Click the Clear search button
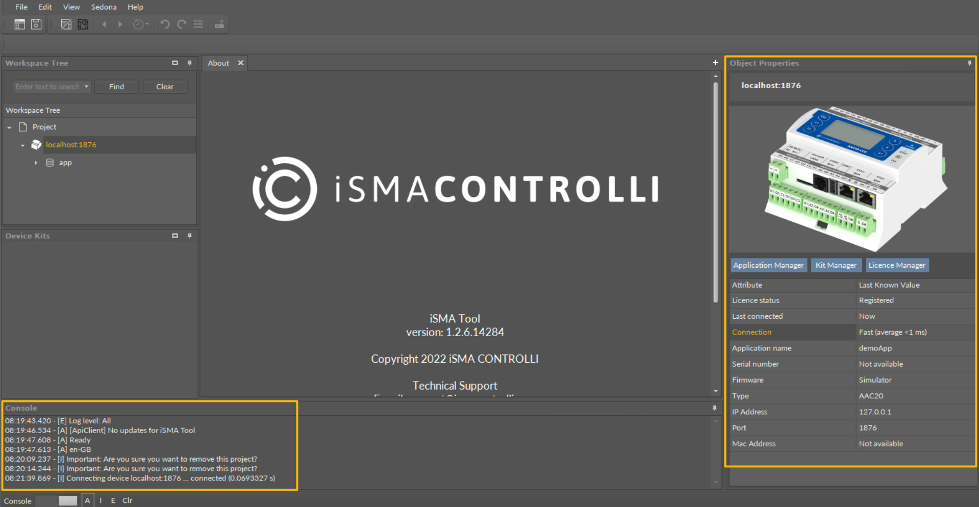 165,87
